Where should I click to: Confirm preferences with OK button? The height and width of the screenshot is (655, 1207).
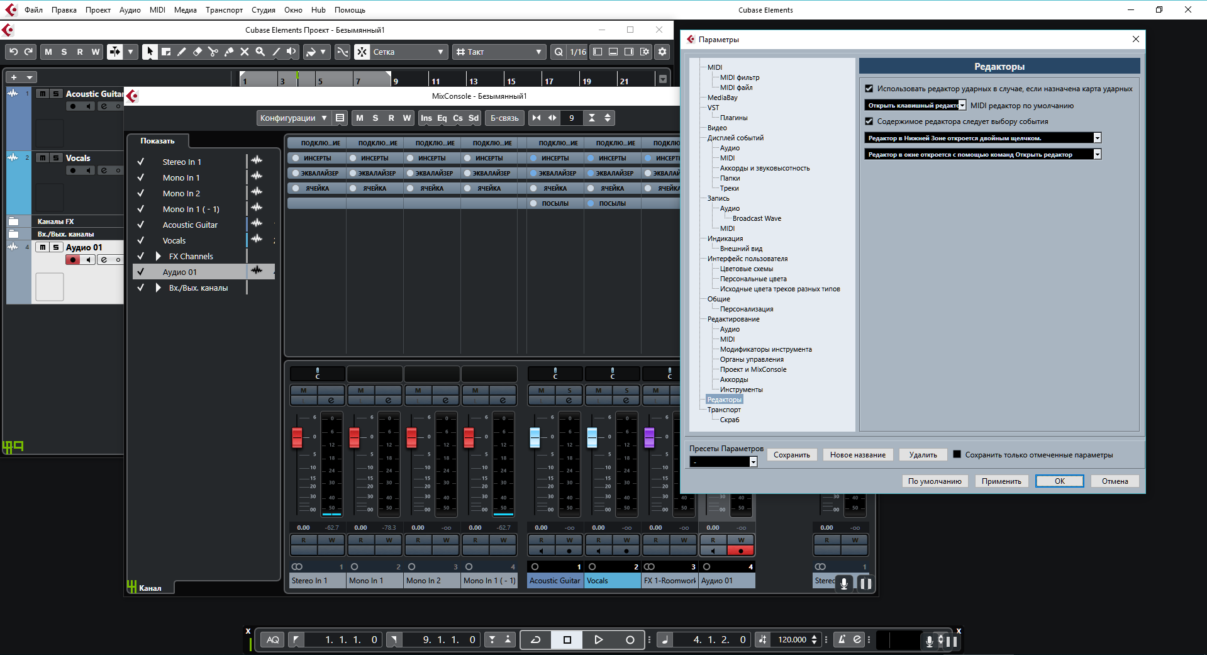1060,481
